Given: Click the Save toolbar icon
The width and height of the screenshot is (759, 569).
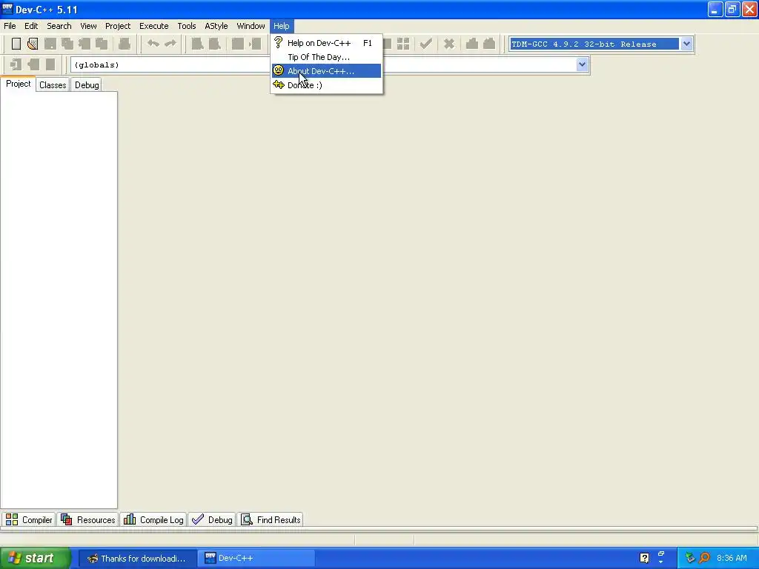Looking at the screenshot, I should tap(50, 44).
